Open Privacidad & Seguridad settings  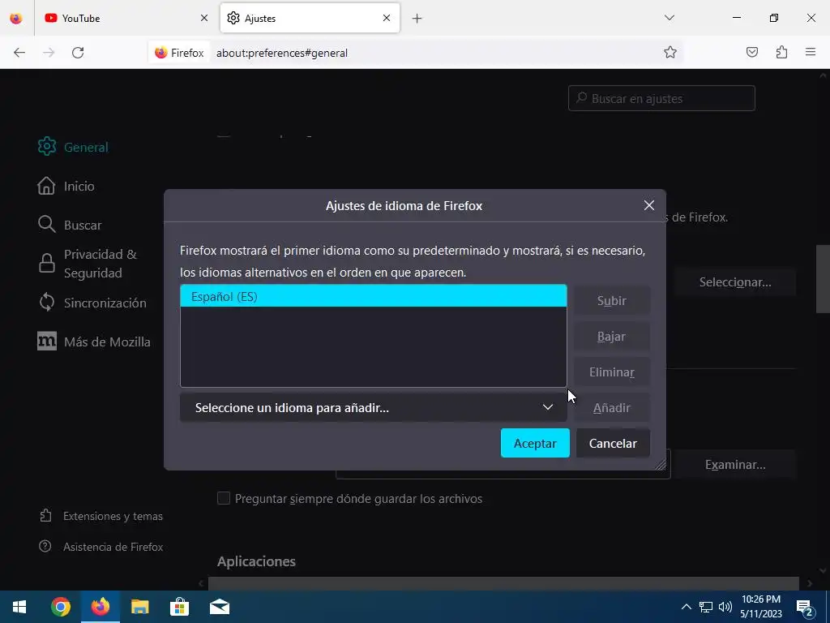pyautogui.click(x=88, y=264)
